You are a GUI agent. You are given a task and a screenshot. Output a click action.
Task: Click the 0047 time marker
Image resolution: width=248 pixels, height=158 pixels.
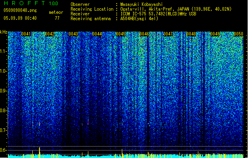(x=168, y=34)
